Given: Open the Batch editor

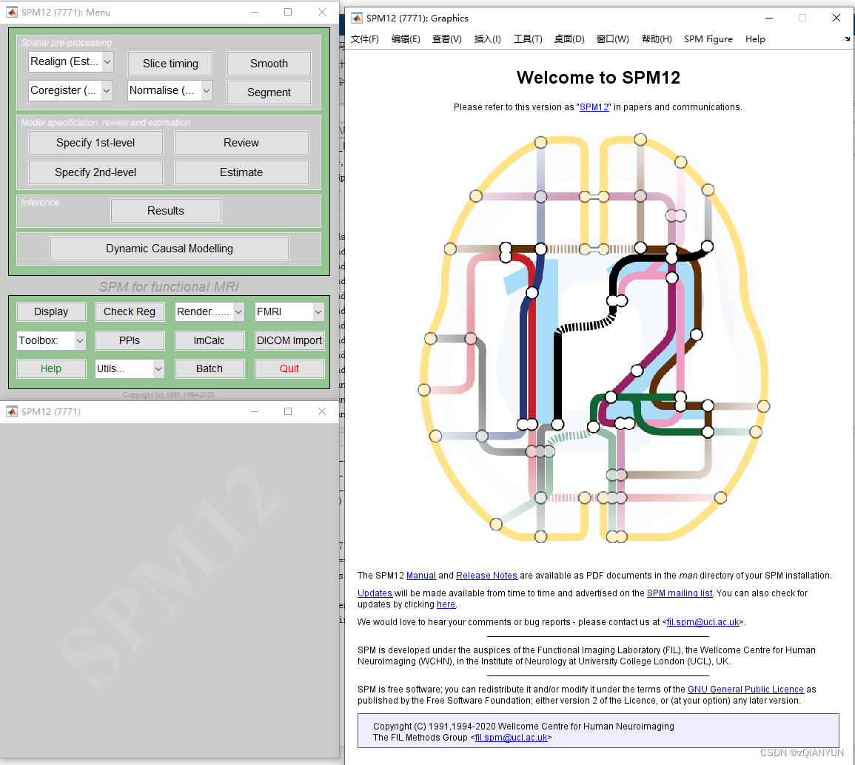Looking at the screenshot, I should [x=209, y=368].
